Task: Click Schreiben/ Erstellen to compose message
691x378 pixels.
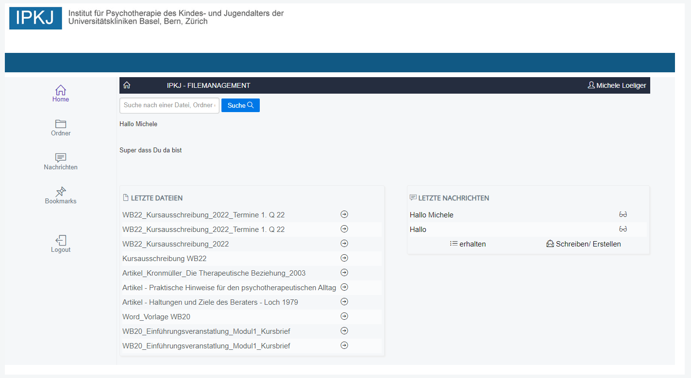Action: coord(584,244)
